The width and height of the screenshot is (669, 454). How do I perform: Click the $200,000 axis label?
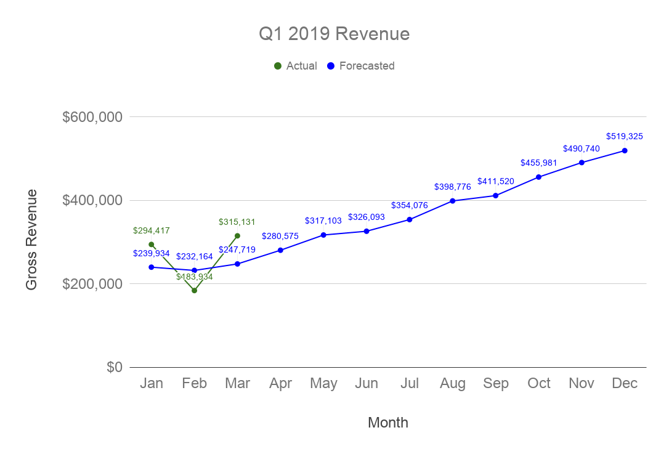point(92,284)
